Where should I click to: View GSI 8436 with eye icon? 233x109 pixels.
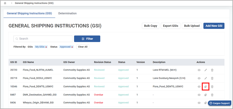(x=199, y=103)
